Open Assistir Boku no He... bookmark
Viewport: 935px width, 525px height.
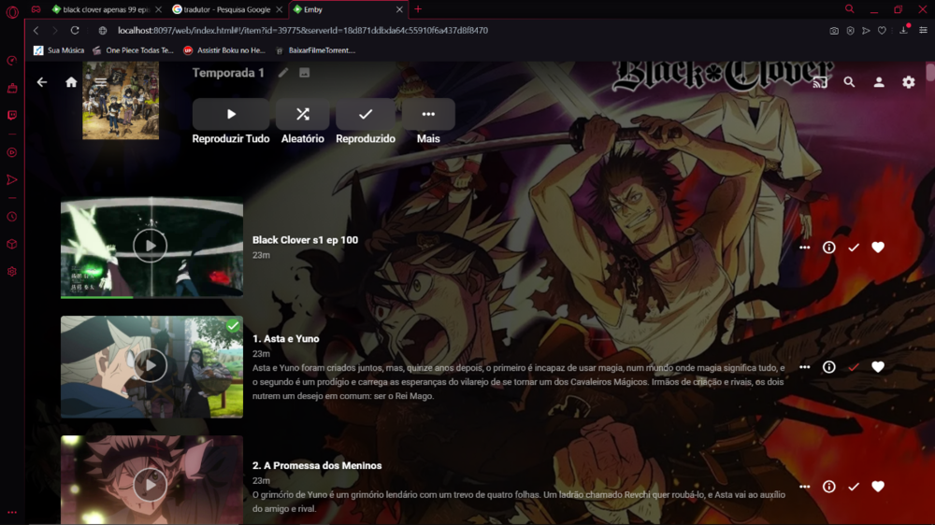click(x=224, y=50)
